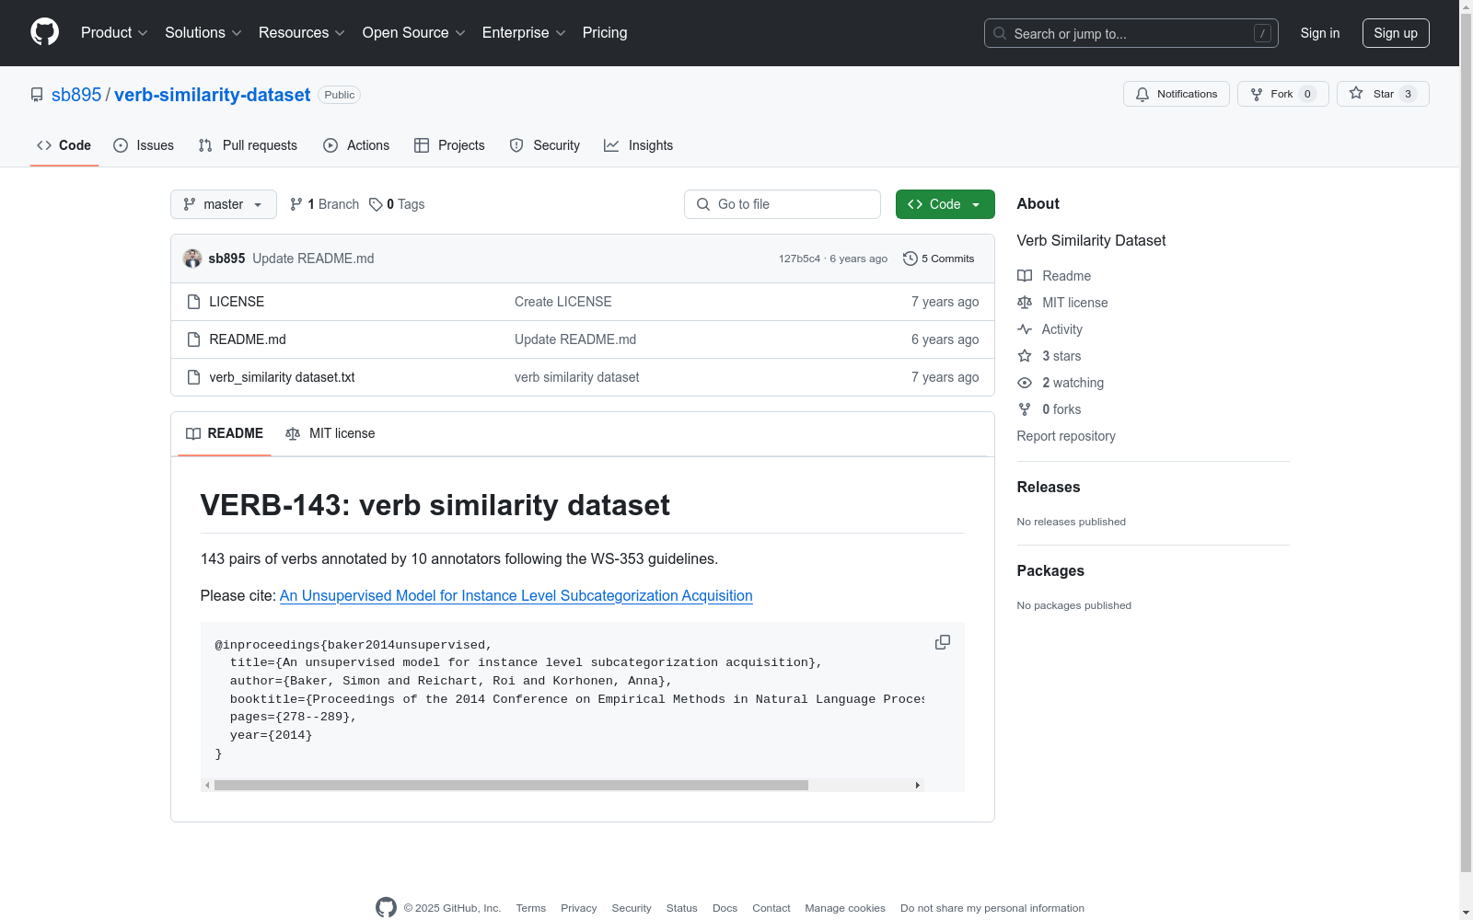Screen dimensions: 1473x920
Task: Click the fork icon in Fork button
Action: (x=1257, y=94)
